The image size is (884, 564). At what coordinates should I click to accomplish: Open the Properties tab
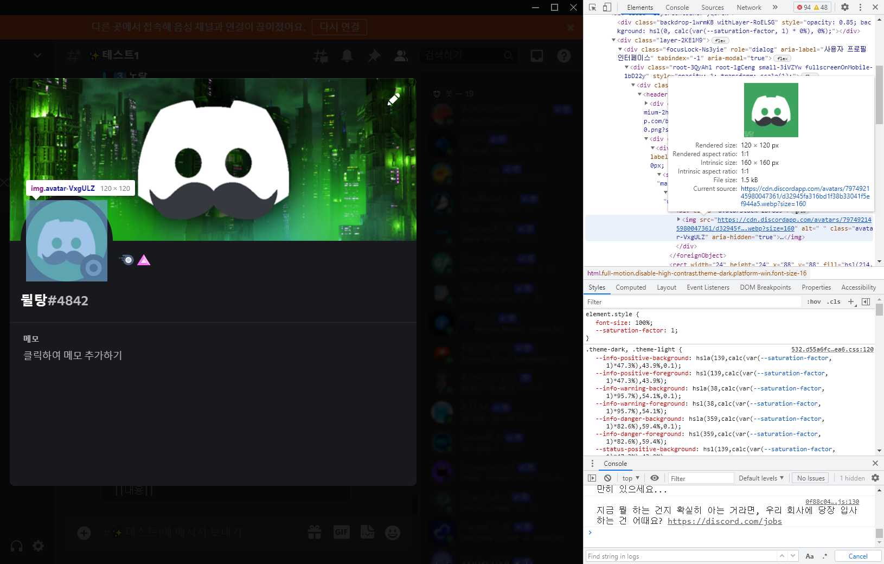pos(816,287)
